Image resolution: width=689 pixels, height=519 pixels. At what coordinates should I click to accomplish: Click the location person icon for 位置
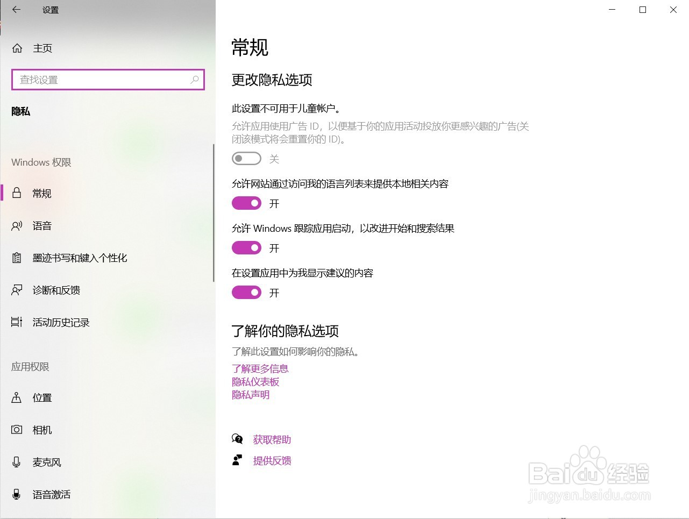point(17,398)
